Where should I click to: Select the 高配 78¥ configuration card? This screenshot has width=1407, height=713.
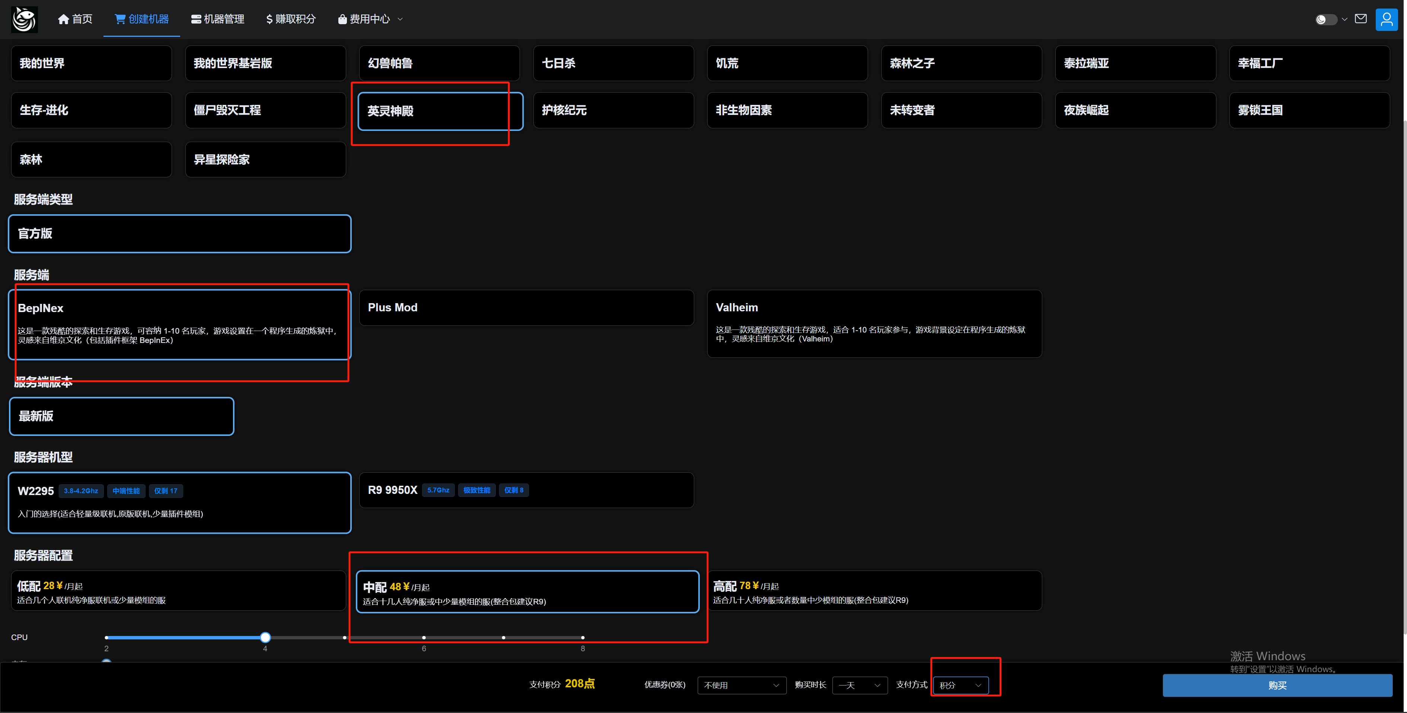pyautogui.click(x=874, y=591)
